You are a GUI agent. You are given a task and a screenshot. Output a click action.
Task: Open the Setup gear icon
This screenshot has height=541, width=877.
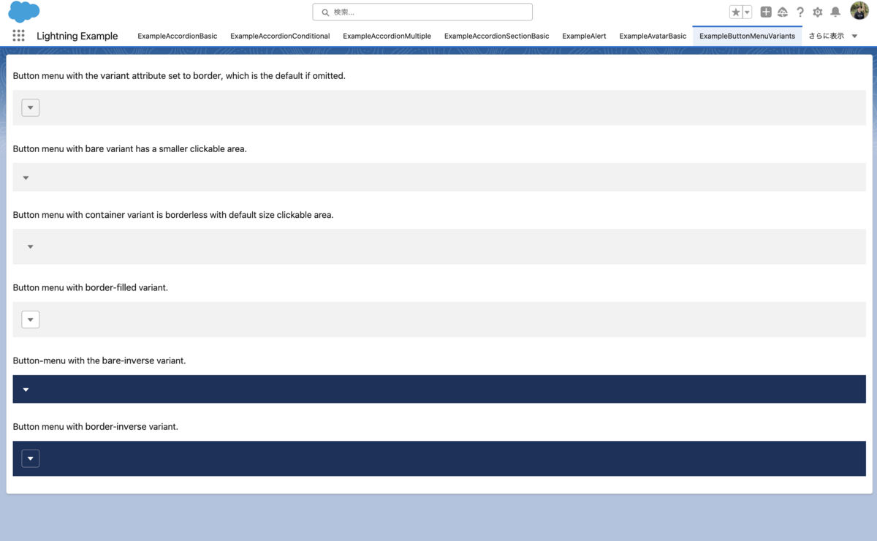tap(817, 12)
